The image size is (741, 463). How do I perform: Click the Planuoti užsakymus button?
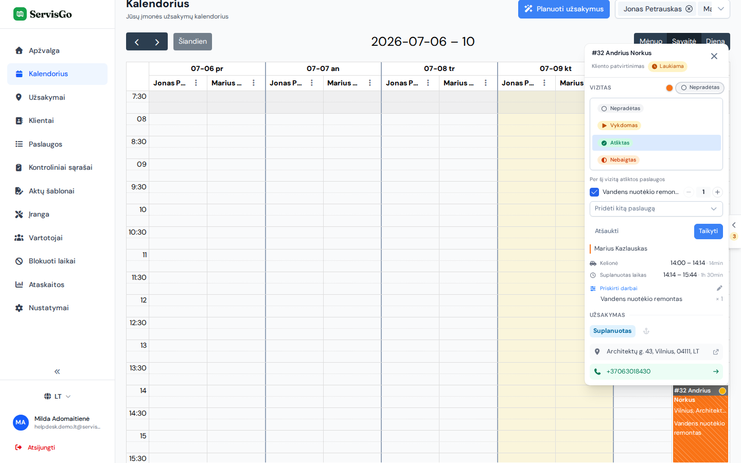(564, 9)
